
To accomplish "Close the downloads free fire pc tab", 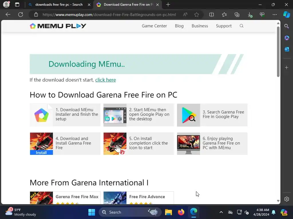I will pos(89,5).
